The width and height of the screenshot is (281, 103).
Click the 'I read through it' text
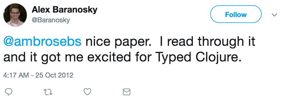point(207,42)
